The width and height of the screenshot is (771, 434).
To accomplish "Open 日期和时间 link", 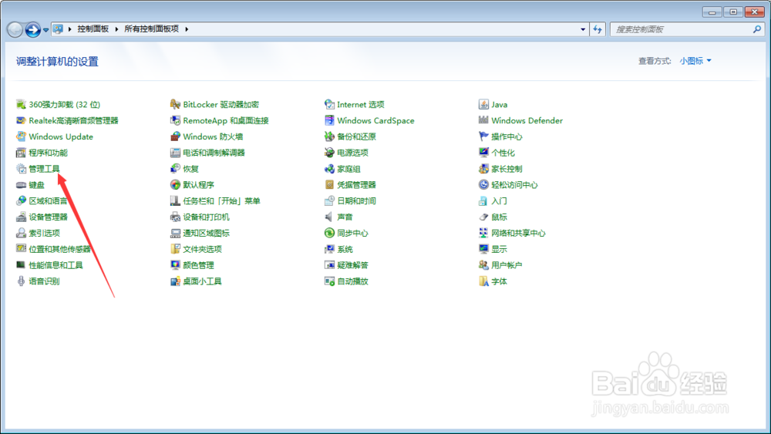I will coord(356,200).
